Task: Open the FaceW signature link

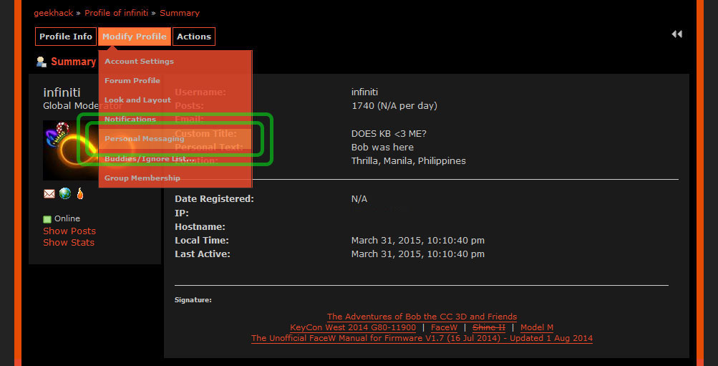Action: pos(444,327)
